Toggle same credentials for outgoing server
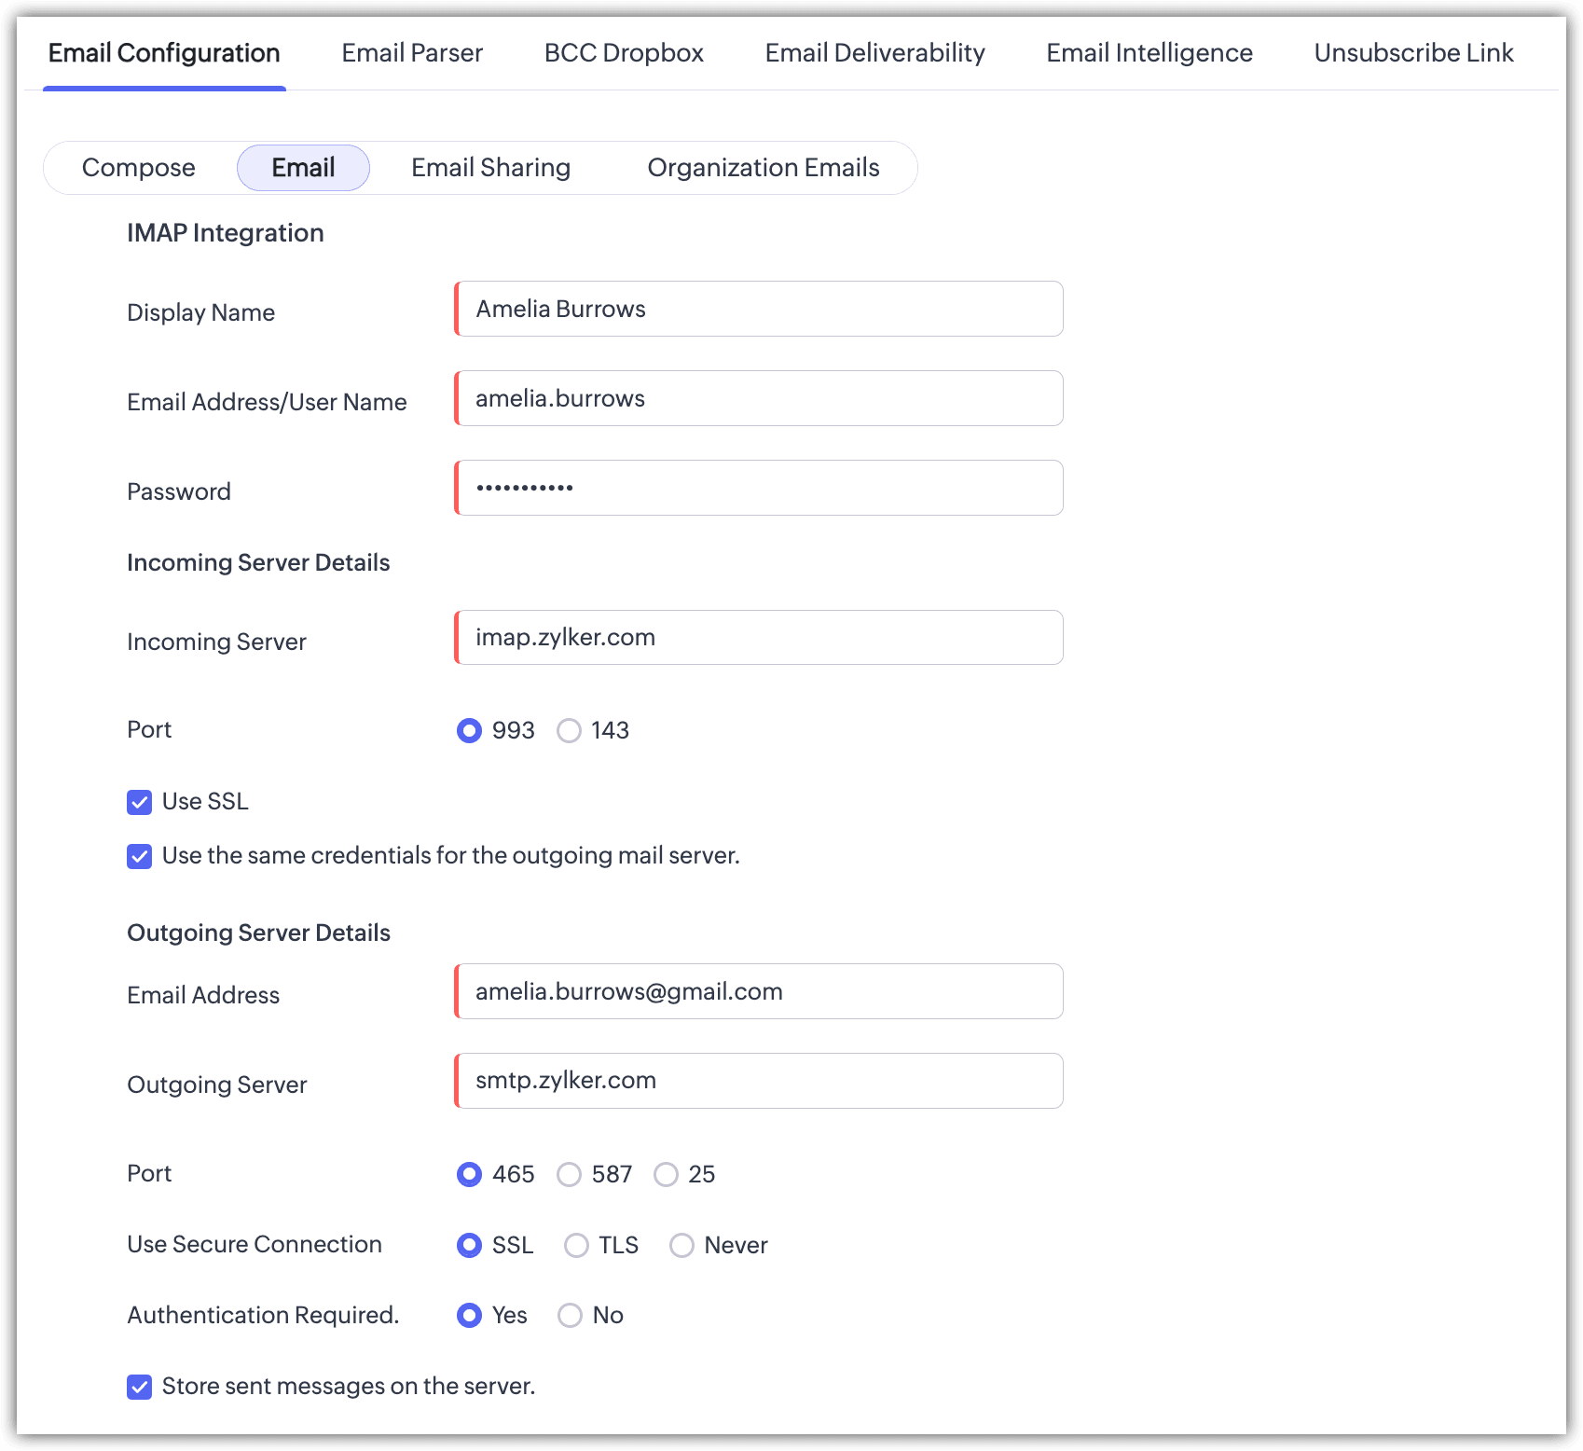The image size is (1583, 1451). (140, 856)
